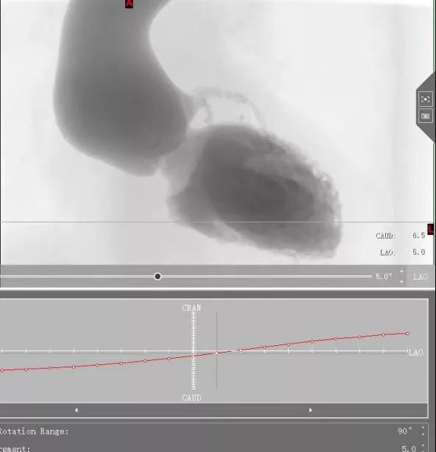Click the right arrow under the angulation graph
This screenshot has width=436, height=452.
pos(310,410)
